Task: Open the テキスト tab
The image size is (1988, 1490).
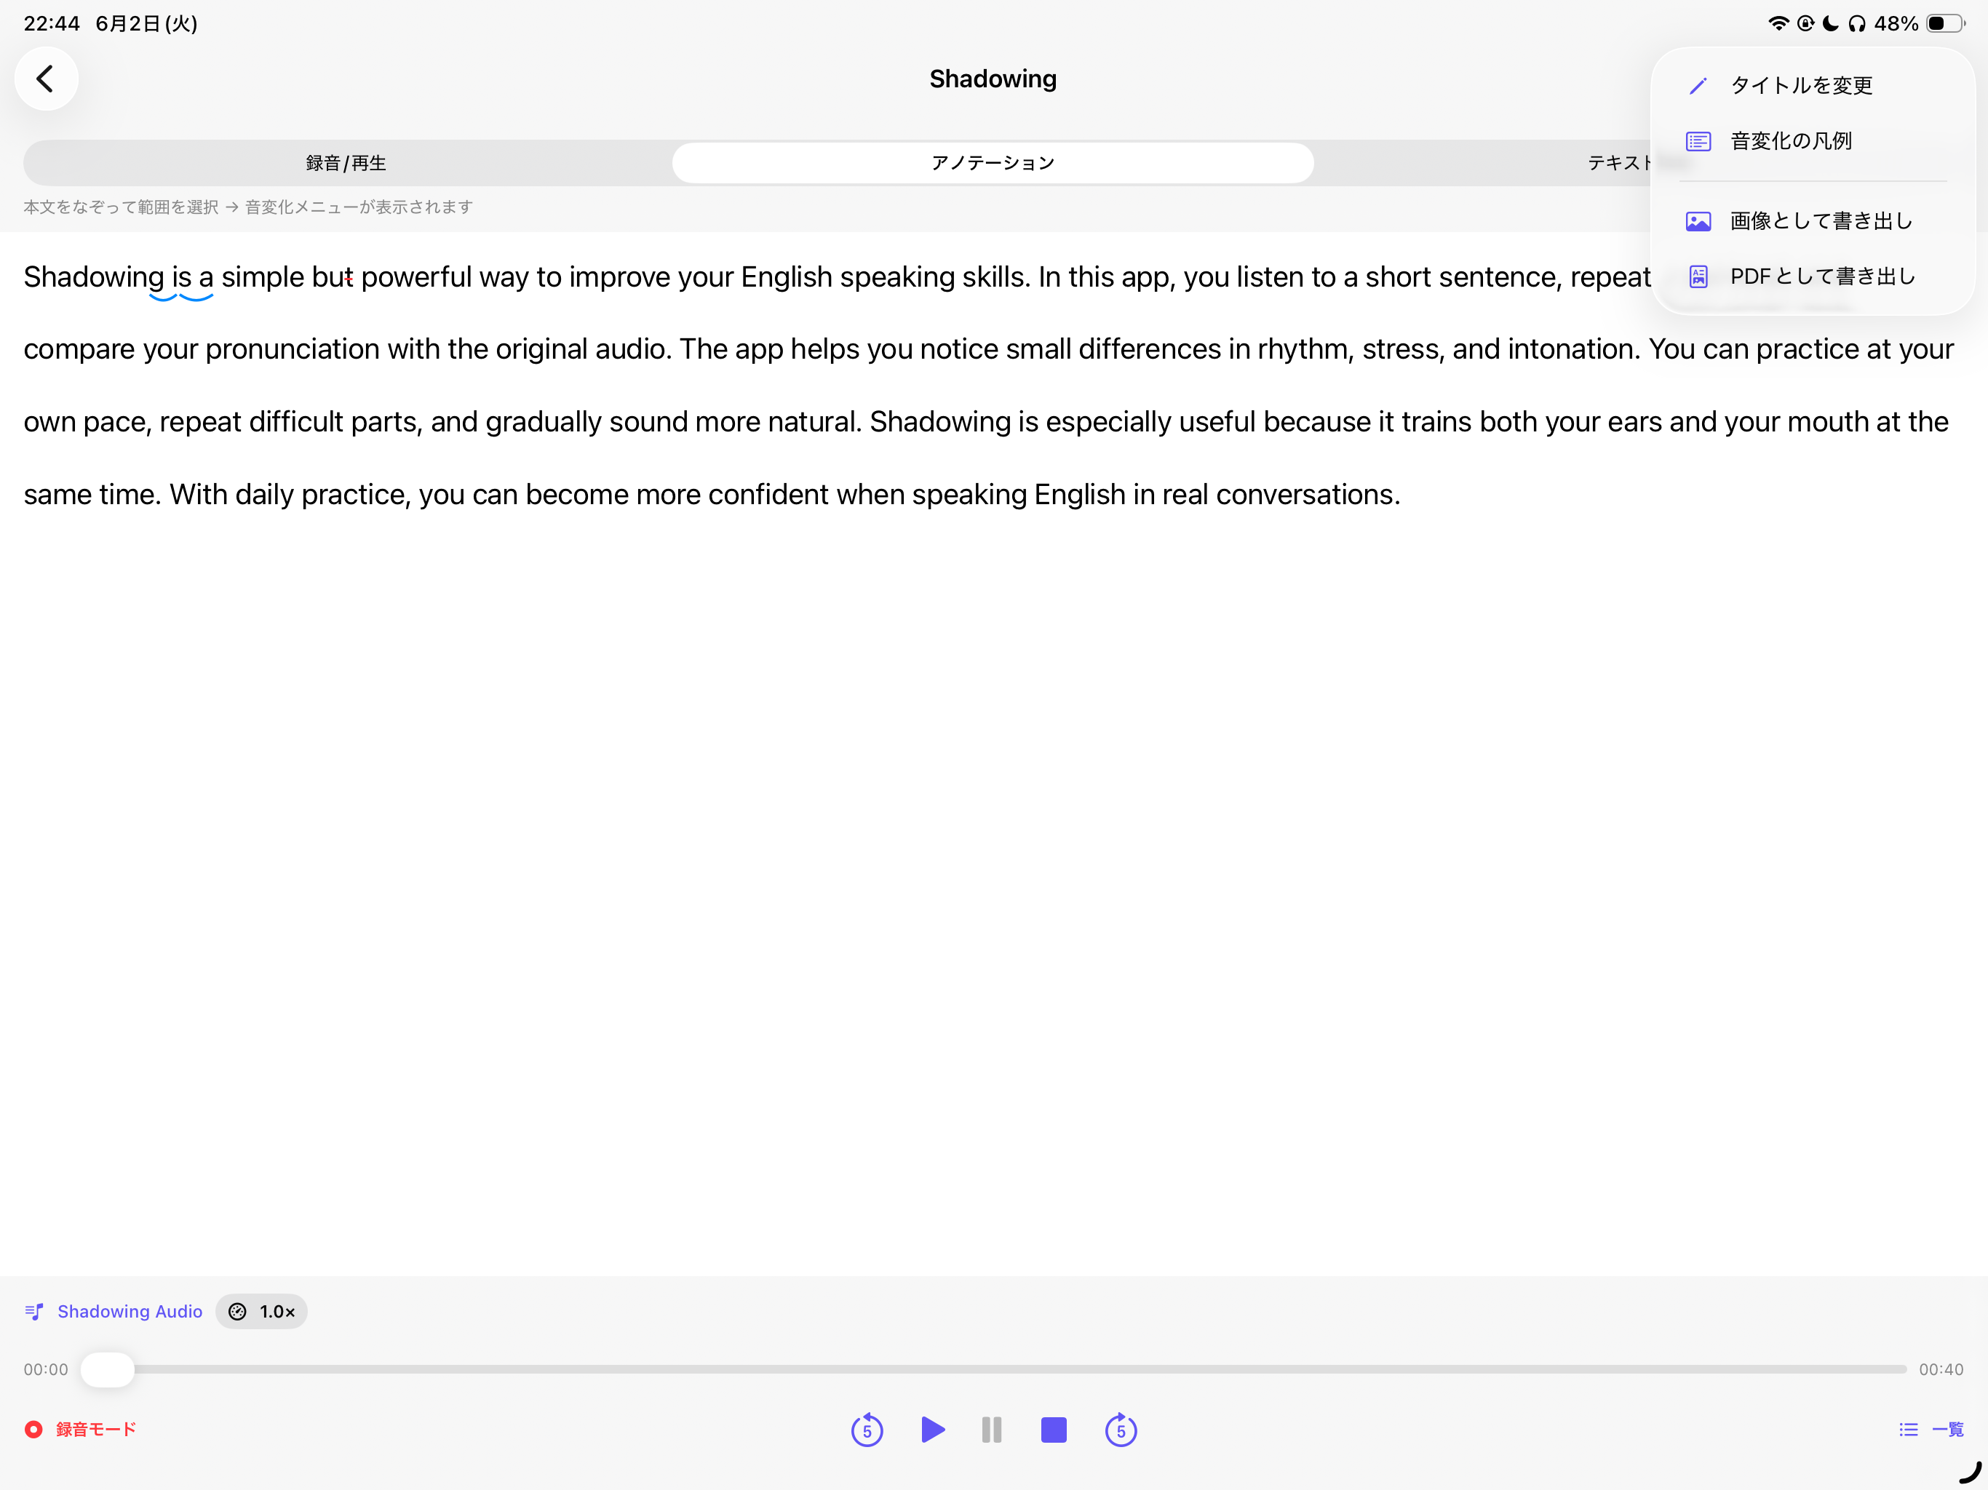Action: (1618, 163)
